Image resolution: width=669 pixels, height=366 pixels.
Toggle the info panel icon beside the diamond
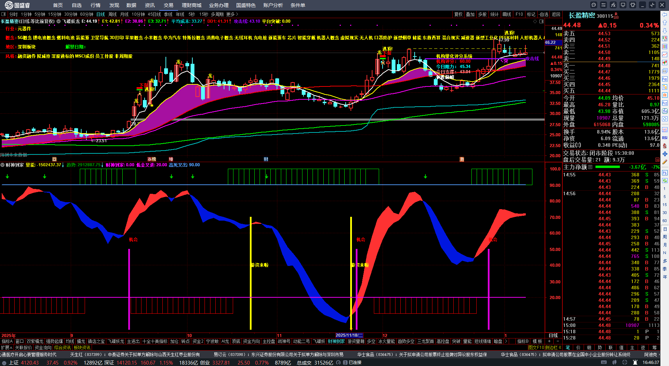coord(541,22)
